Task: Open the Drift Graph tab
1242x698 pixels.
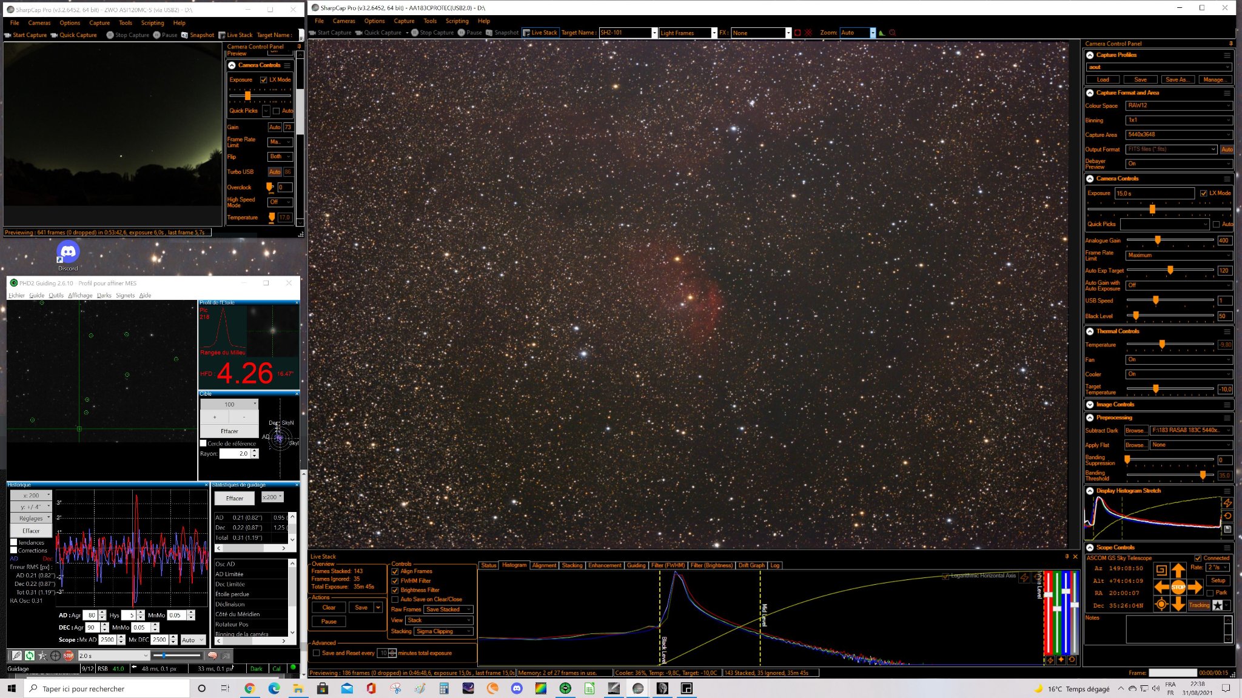Action: (x=751, y=565)
